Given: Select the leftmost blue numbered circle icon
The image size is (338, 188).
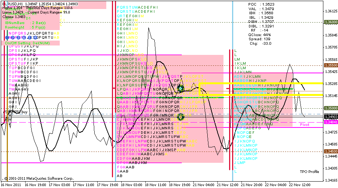Looking at the screenshot, I should [x=8, y=38].
